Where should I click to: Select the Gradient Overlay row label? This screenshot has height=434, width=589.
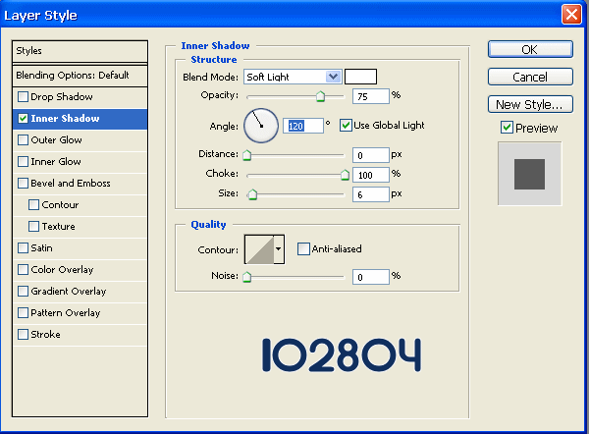(x=69, y=292)
